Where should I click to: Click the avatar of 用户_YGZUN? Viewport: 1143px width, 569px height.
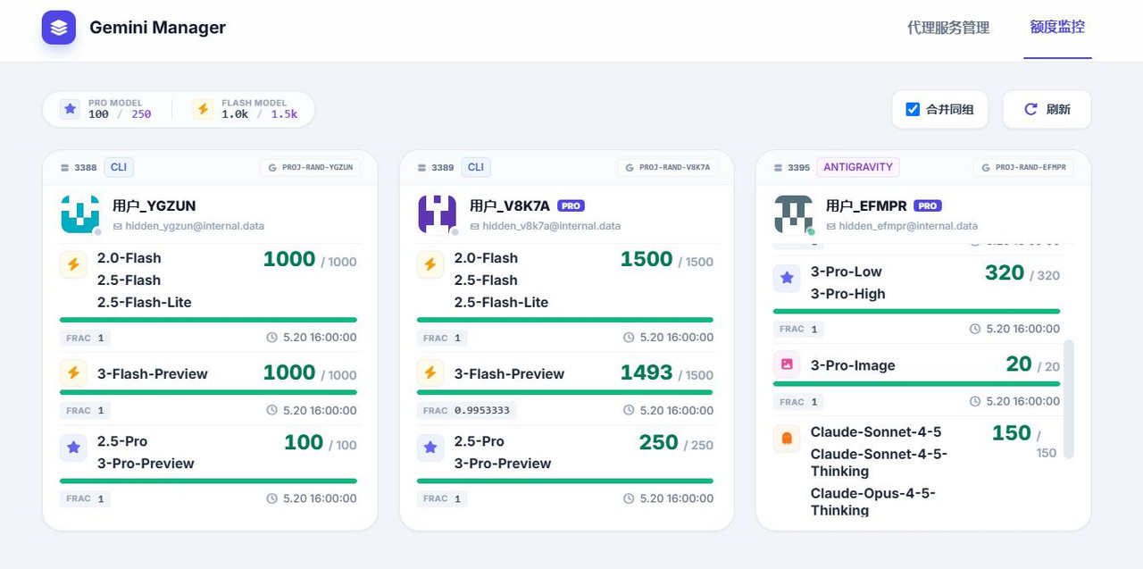point(79,214)
